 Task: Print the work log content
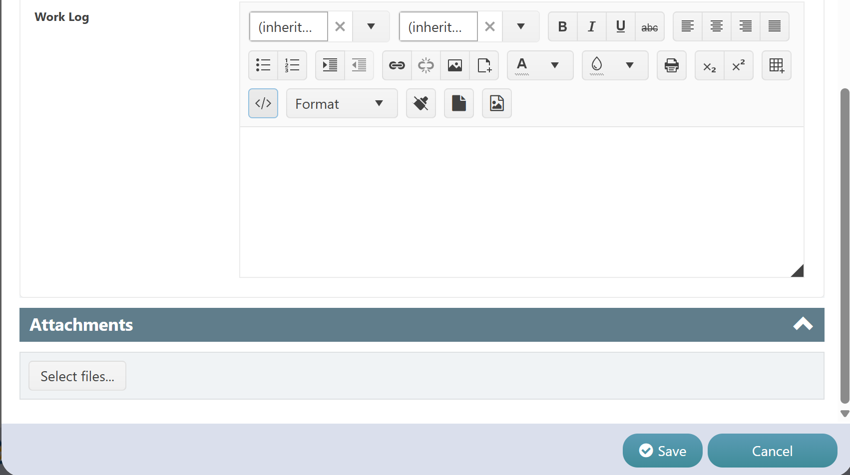671,65
